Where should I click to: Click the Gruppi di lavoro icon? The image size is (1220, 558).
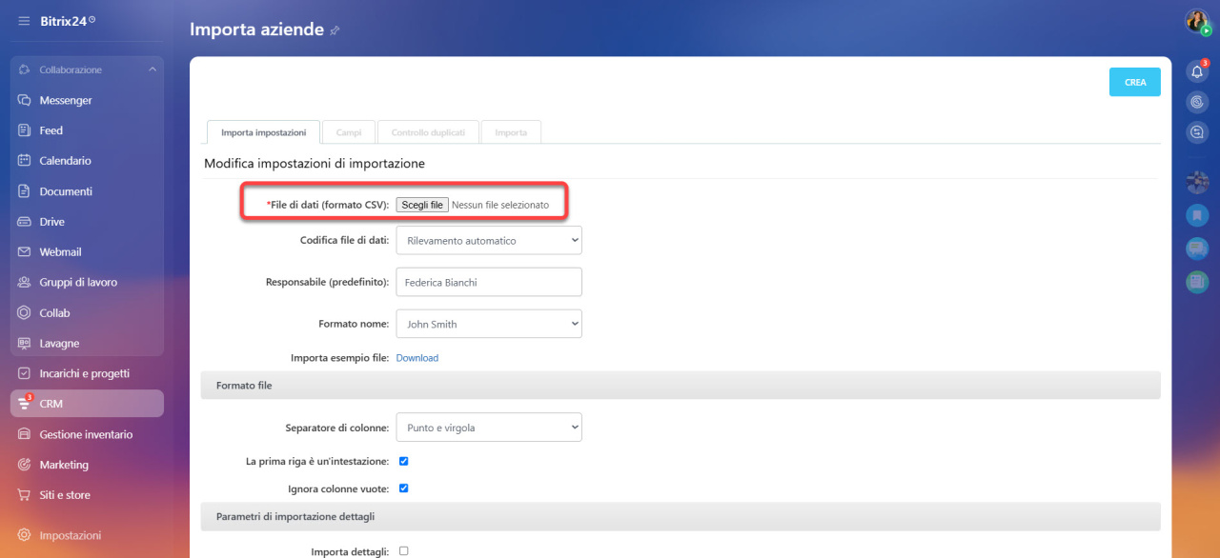pyautogui.click(x=25, y=283)
